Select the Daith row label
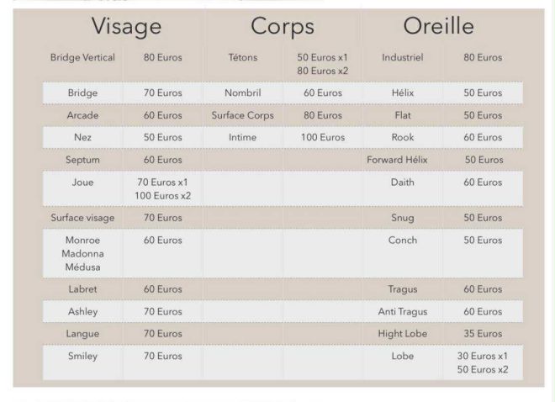 [402, 182]
